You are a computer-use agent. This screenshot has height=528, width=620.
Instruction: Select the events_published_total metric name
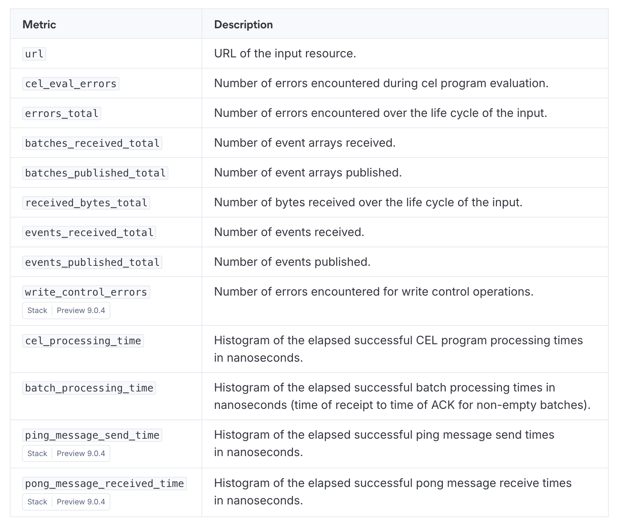[92, 262]
